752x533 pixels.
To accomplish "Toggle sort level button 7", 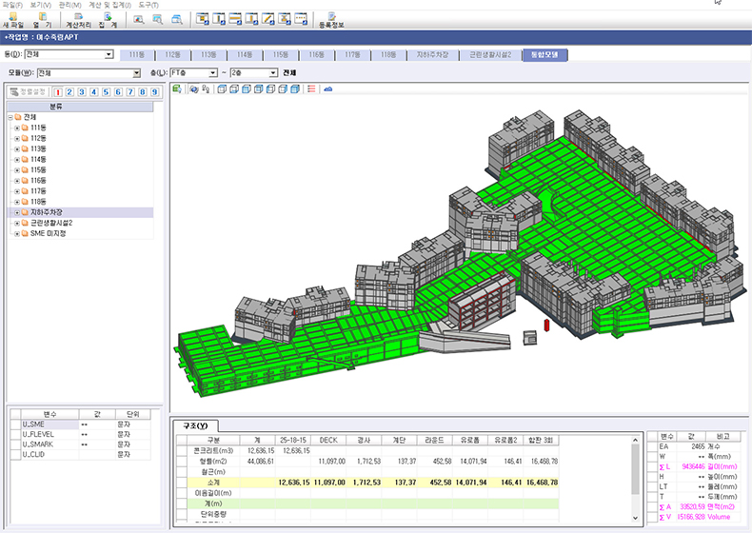I will [x=130, y=92].
